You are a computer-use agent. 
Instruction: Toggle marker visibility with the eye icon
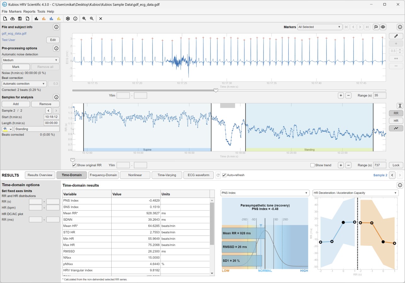click(x=383, y=27)
